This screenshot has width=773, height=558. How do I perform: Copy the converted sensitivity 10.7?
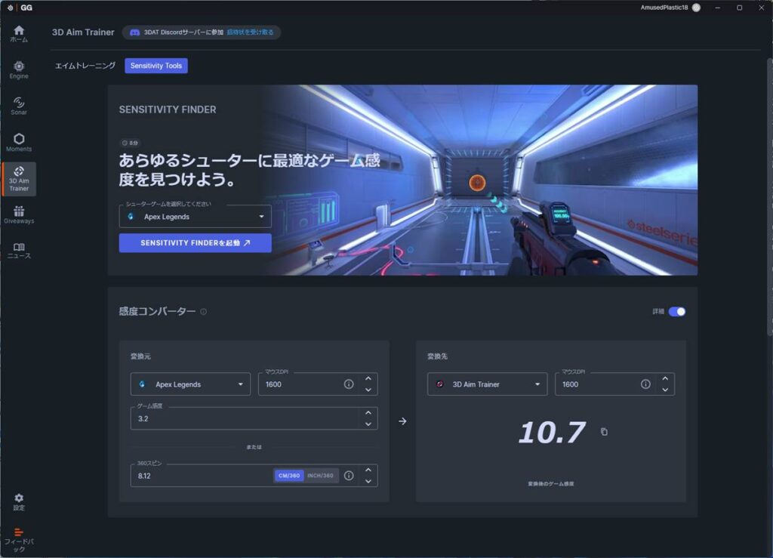[x=604, y=432]
